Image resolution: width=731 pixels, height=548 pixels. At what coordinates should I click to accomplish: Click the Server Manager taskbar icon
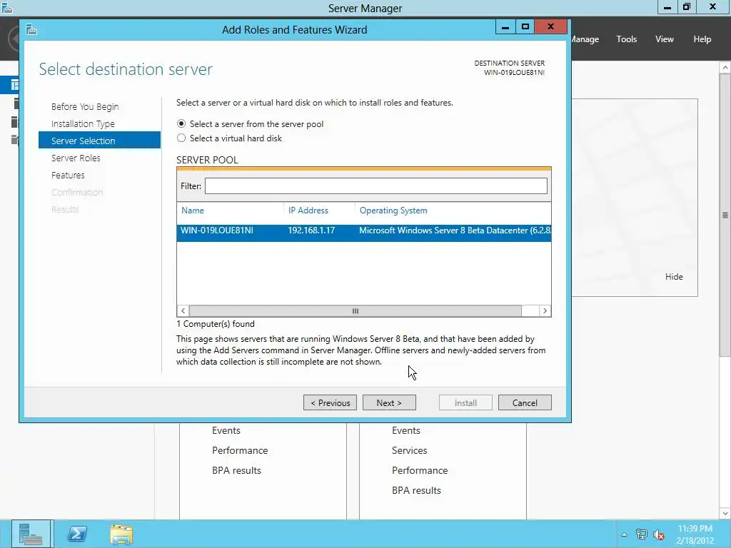click(31, 534)
